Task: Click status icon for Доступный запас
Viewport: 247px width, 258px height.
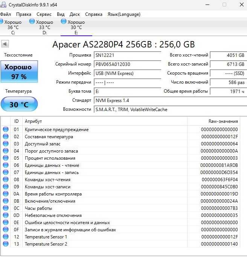Action: 6,144
